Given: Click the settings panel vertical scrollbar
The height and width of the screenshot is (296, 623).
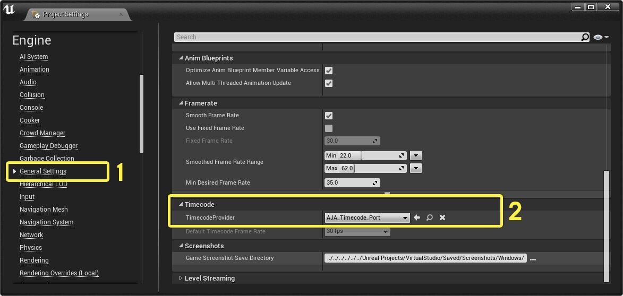Looking at the screenshot, I should pyautogui.click(x=607, y=226).
